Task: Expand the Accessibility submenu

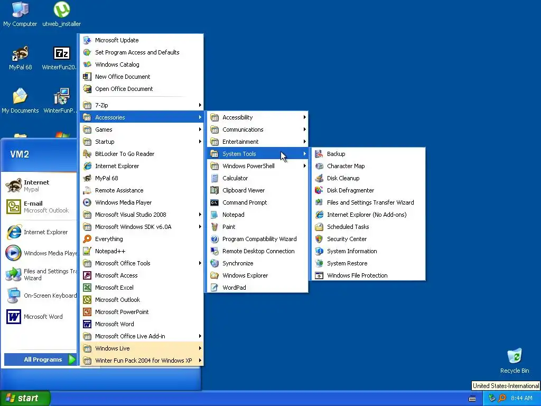Action: [x=257, y=117]
